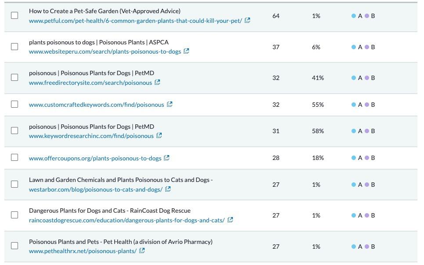Tick the RainCoast Dog Rescue checkbox

(x=14, y=215)
